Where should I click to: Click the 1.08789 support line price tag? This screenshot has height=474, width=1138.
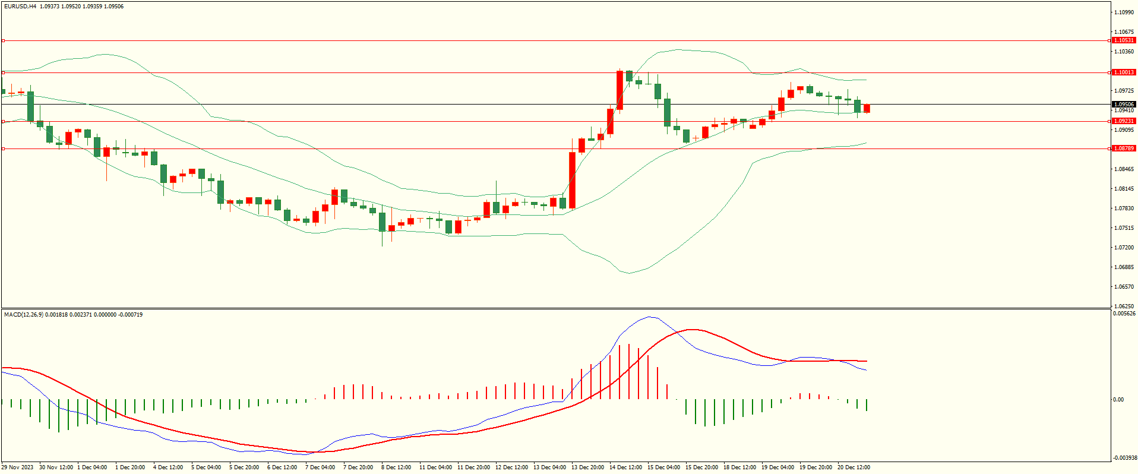click(x=1123, y=148)
